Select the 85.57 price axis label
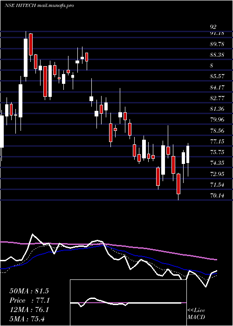This screenshot has height=326, width=233. (217, 76)
